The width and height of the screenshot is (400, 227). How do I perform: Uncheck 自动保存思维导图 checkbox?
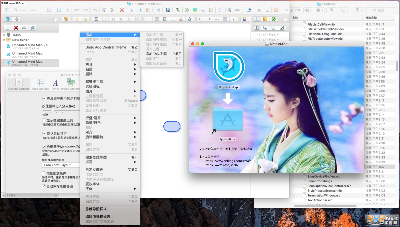point(44,186)
